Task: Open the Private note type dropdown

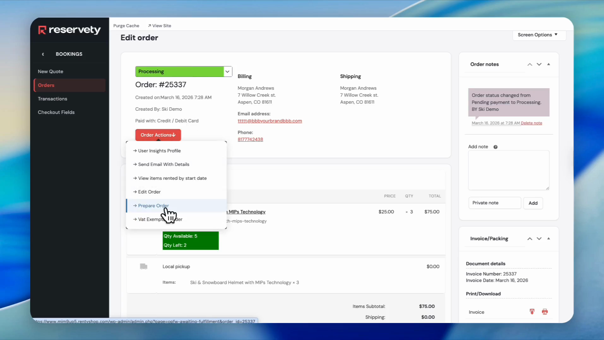Action: pyautogui.click(x=494, y=203)
